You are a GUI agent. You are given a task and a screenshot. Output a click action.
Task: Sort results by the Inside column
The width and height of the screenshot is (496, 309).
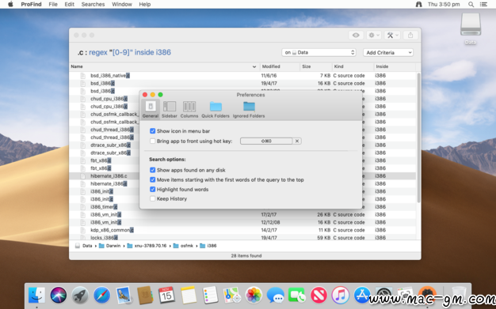point(394,66)
